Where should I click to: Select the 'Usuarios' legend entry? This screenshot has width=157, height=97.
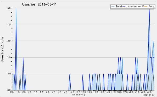pos(130,6)
